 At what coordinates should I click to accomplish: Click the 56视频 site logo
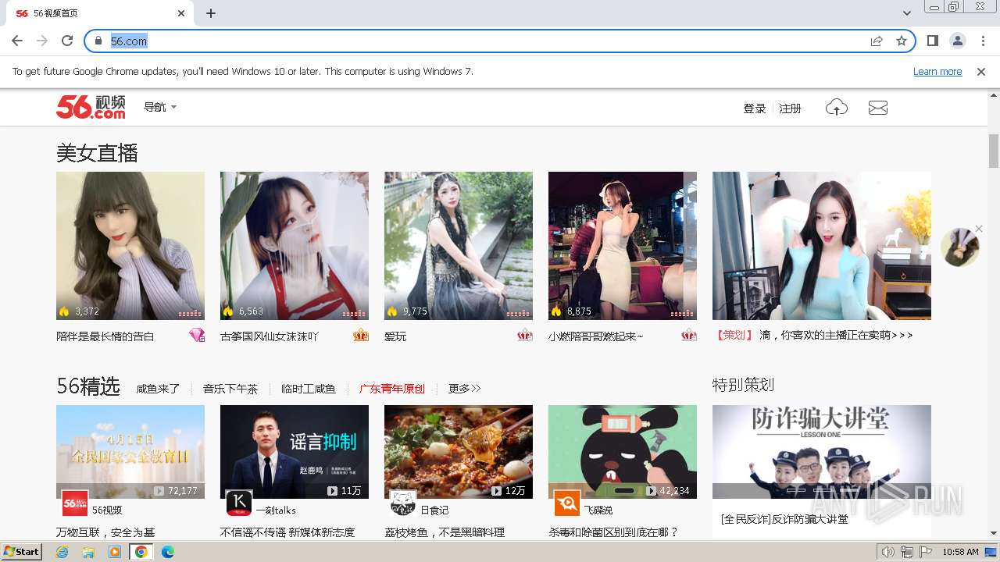91,107
